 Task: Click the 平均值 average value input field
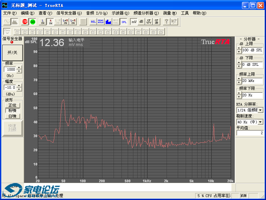click(x=250, y=133)
